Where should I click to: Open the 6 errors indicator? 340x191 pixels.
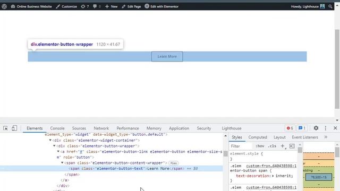[x=290, y=128]
